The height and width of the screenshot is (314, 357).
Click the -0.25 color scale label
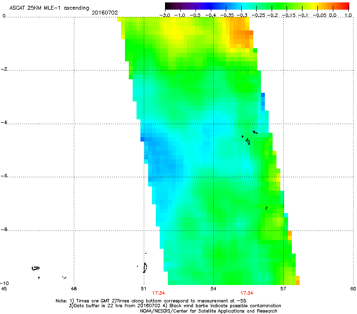click(259, 15)
